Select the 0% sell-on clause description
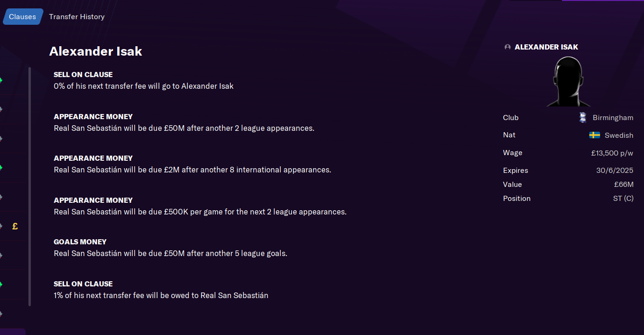This screenshot has height=335, width=644. tap(143, 86)
